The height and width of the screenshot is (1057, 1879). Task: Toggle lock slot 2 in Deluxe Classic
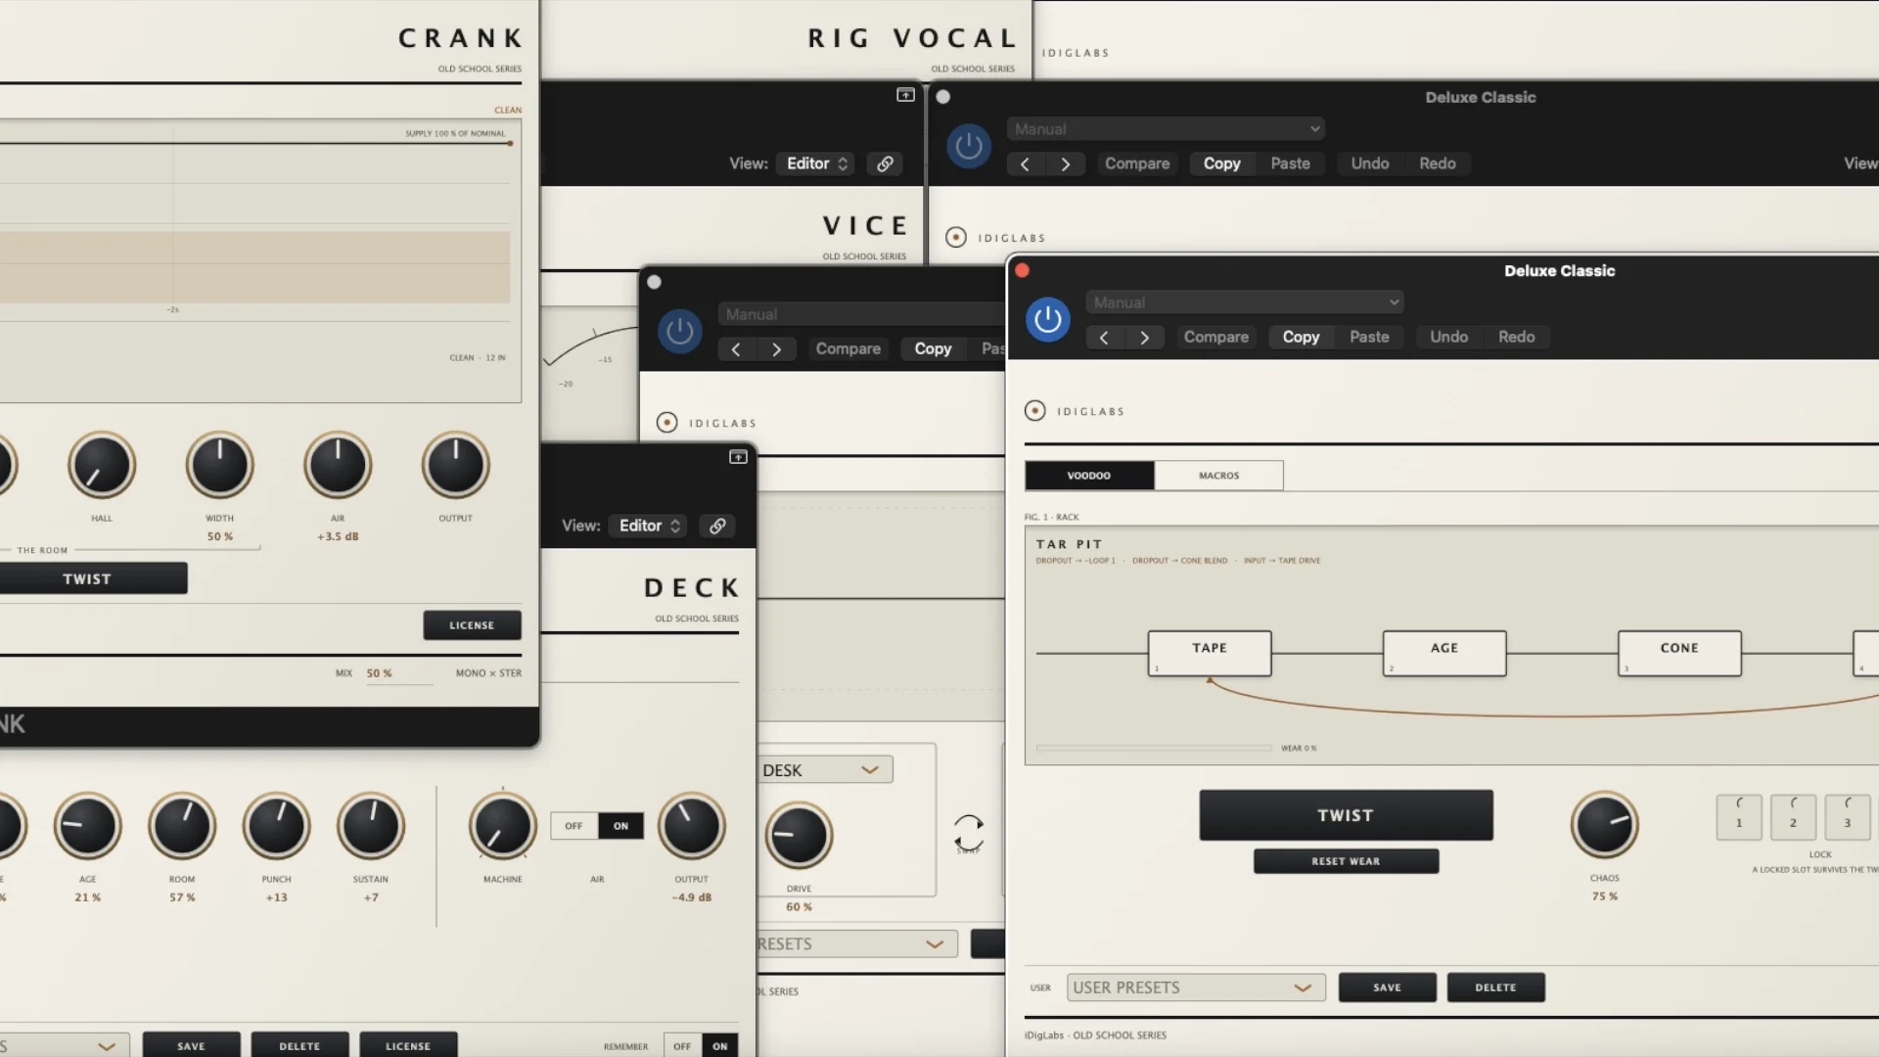point(1793,817)
